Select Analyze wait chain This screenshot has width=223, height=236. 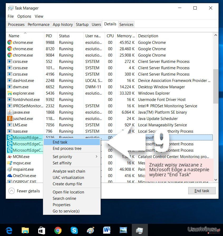[72, 171]
